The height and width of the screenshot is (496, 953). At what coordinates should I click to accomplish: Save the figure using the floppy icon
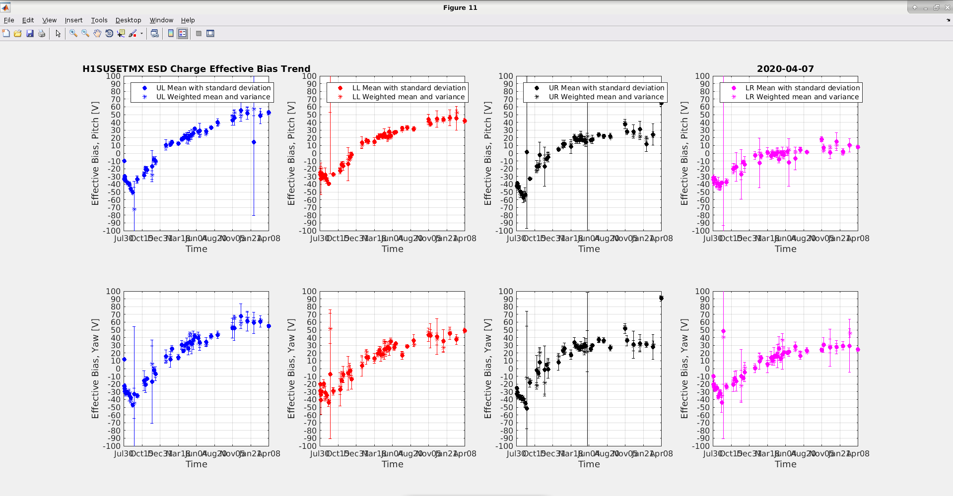point(30,33)
